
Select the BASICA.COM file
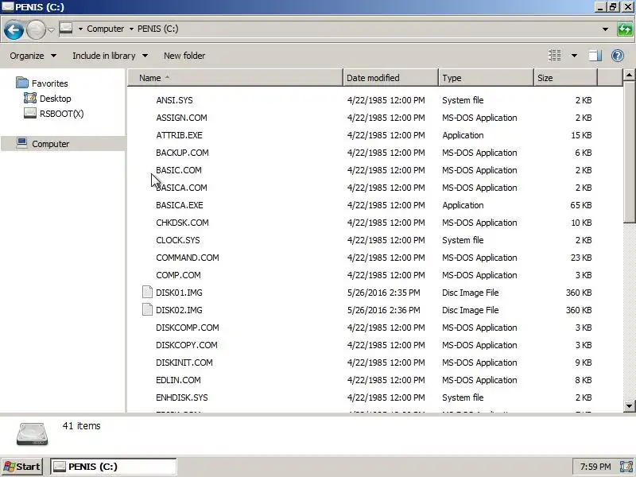(x=181, y=188)
